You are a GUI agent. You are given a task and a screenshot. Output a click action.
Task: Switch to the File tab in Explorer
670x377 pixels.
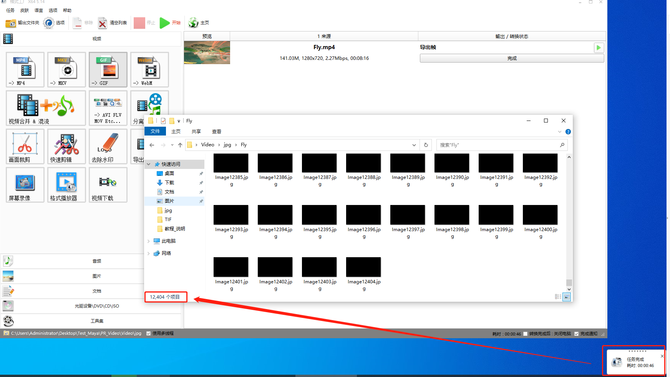point(155,131)
